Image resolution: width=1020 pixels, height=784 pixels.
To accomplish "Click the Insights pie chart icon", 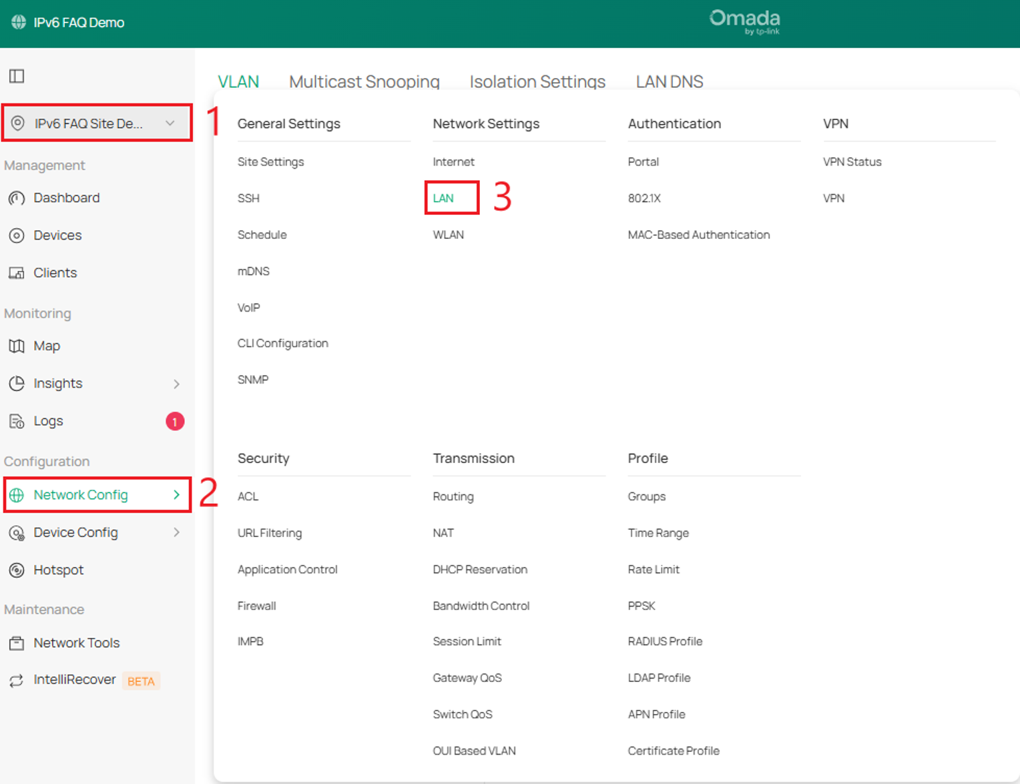I will pos(17,384).
